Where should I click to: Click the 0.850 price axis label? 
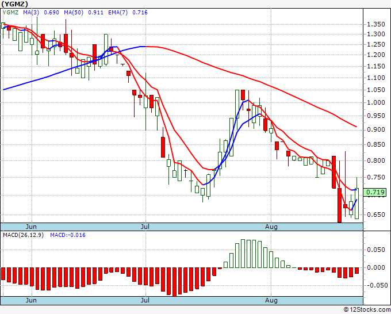tap(376, 145)
